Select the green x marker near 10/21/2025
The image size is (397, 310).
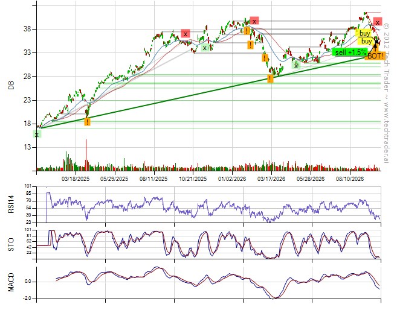pos(205,48)
